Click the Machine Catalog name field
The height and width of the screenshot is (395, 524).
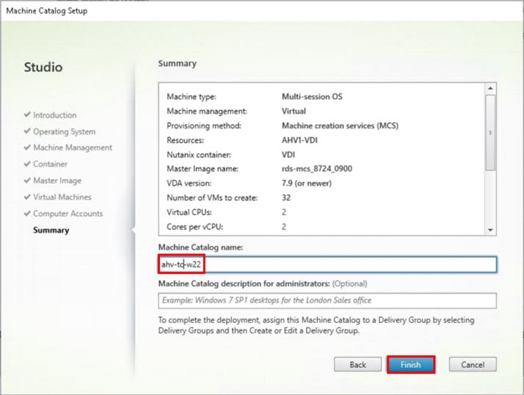click(x=327, y=264)
